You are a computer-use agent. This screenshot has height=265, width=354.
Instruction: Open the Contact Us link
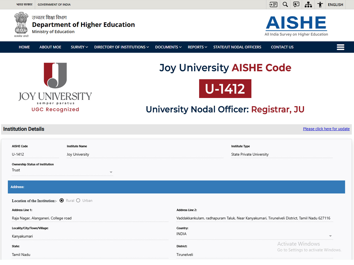tap(282, 47)
